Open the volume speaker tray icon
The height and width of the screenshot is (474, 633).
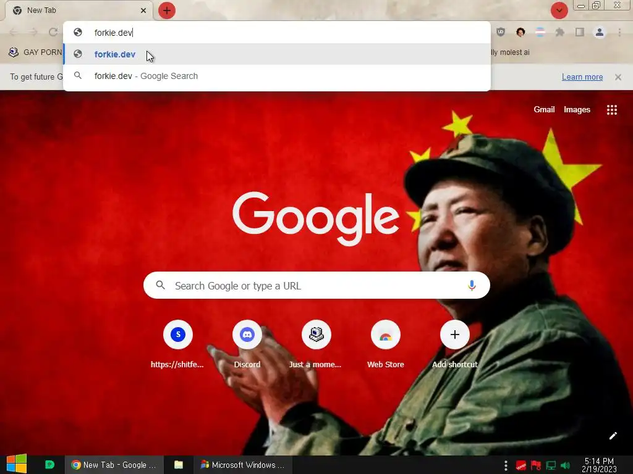[x=565, y=465]
